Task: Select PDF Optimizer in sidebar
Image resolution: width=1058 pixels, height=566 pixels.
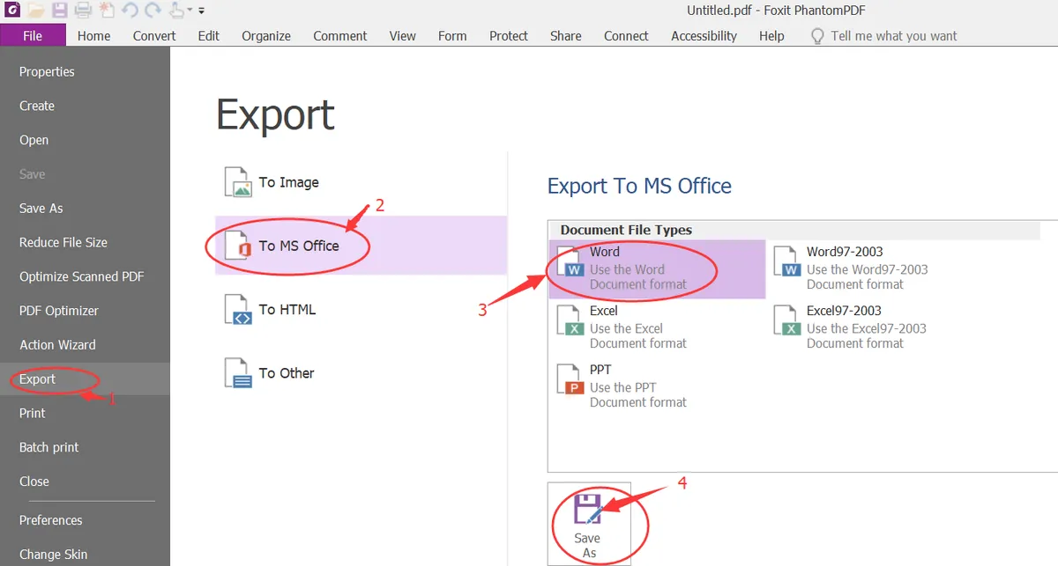Action: [85, 311]
